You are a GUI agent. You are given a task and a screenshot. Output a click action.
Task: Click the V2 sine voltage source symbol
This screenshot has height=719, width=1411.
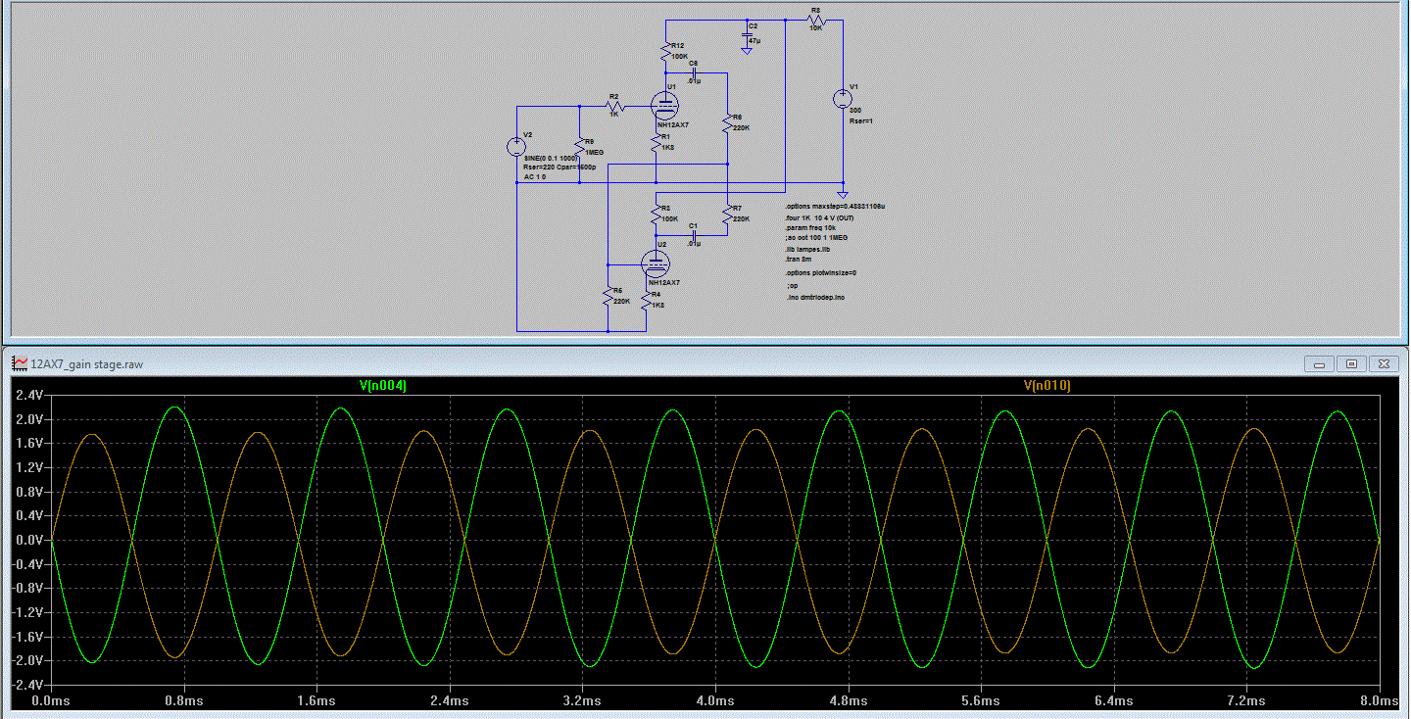(515, 147)
